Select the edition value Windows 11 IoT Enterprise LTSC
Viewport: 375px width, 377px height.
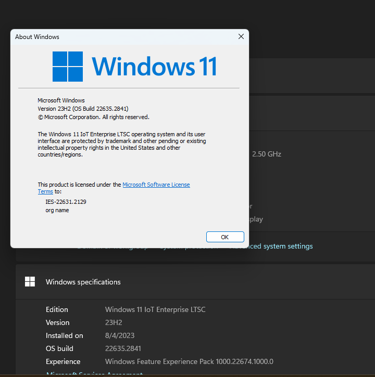point(155,309)
